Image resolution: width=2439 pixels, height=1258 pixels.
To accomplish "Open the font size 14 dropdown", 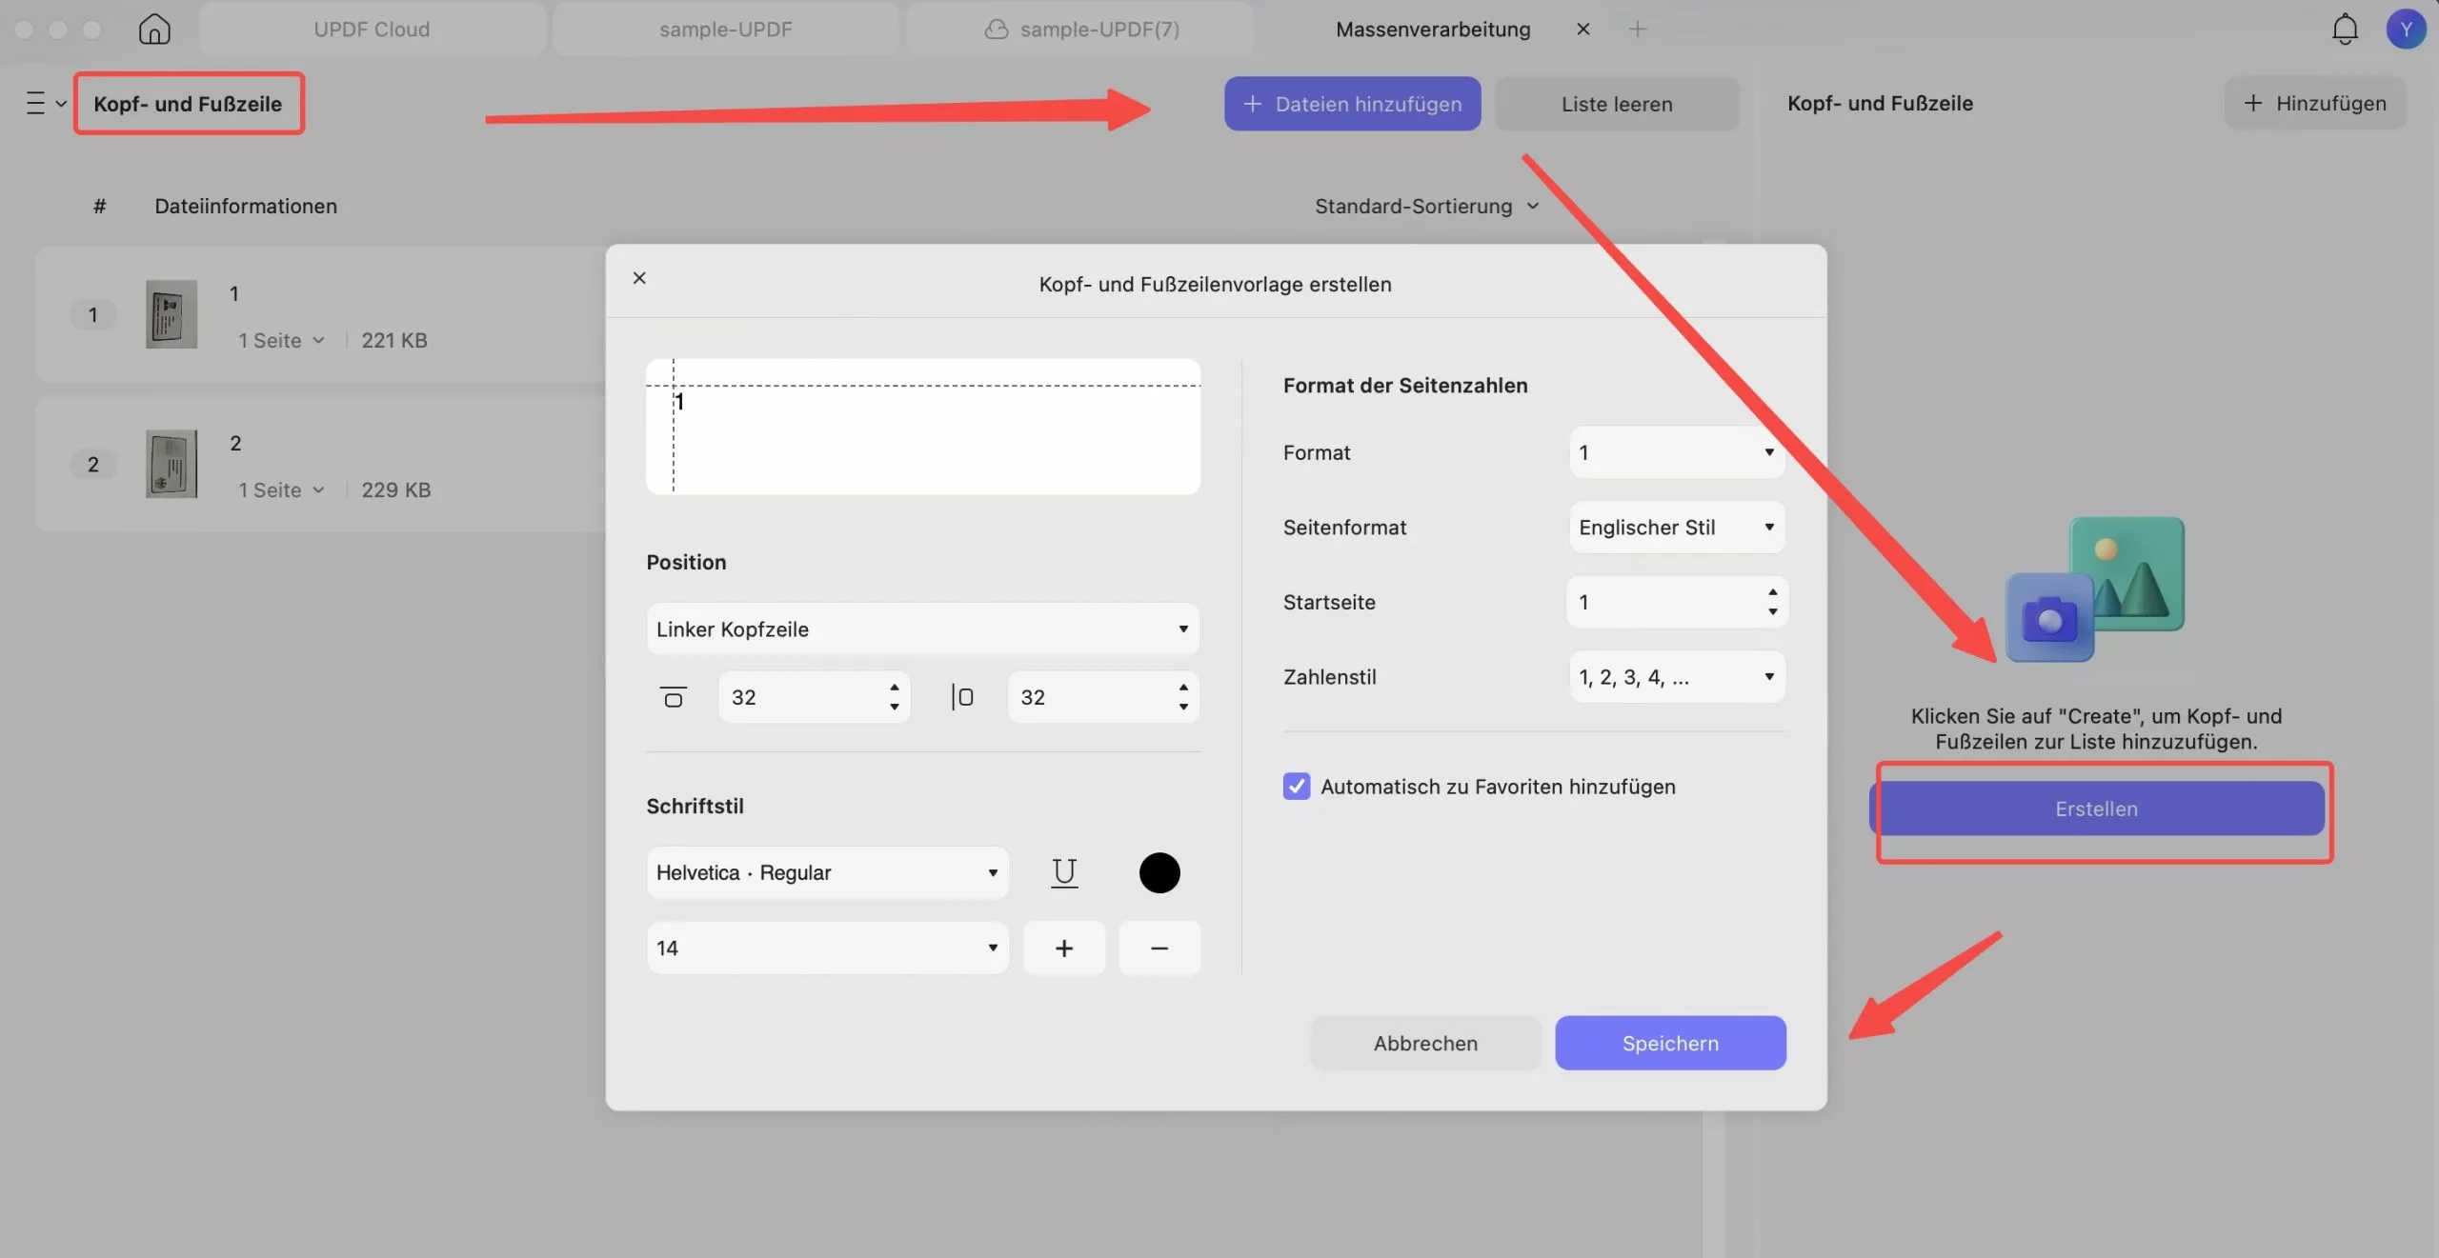I will pos(827,948).
